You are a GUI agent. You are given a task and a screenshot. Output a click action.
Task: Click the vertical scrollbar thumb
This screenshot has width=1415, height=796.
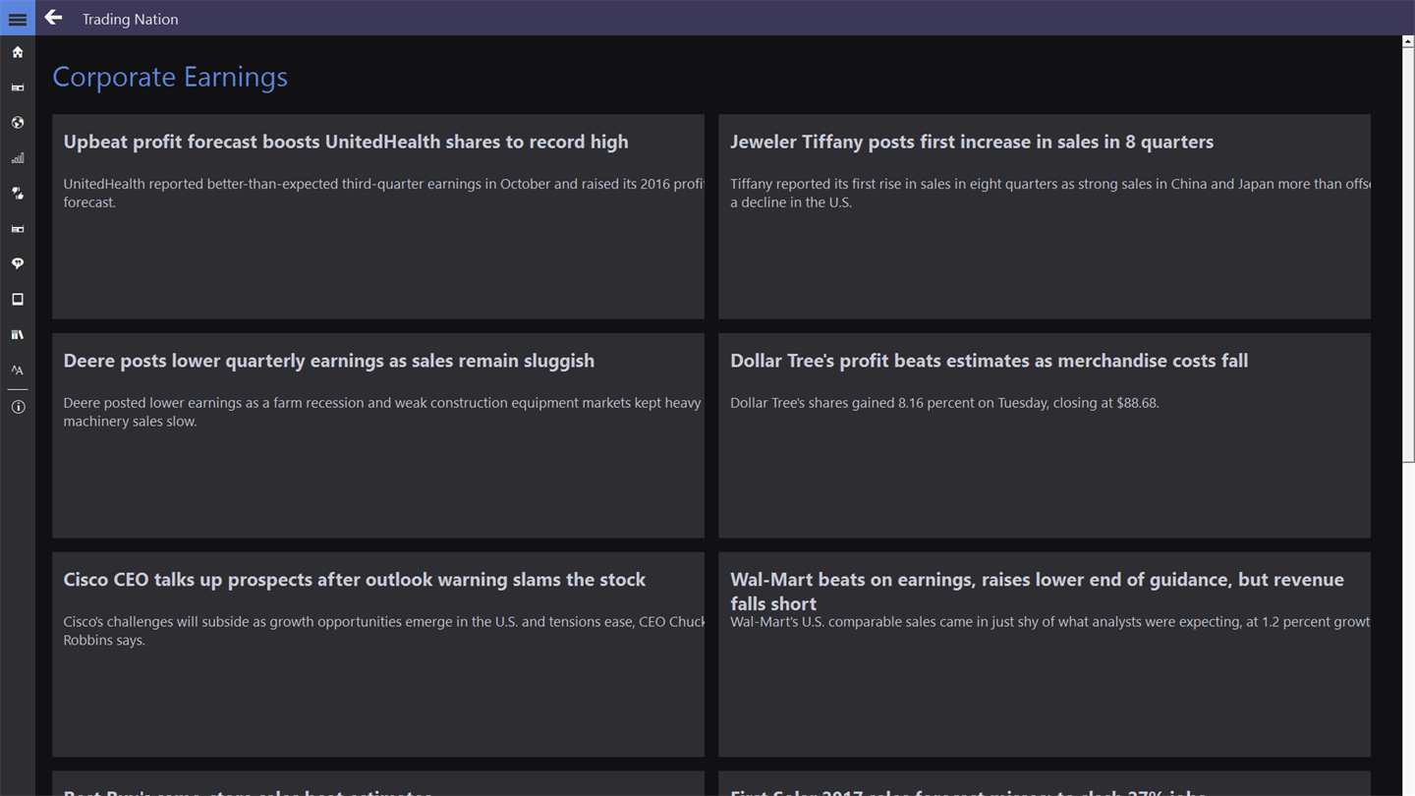click(1408, 256)
